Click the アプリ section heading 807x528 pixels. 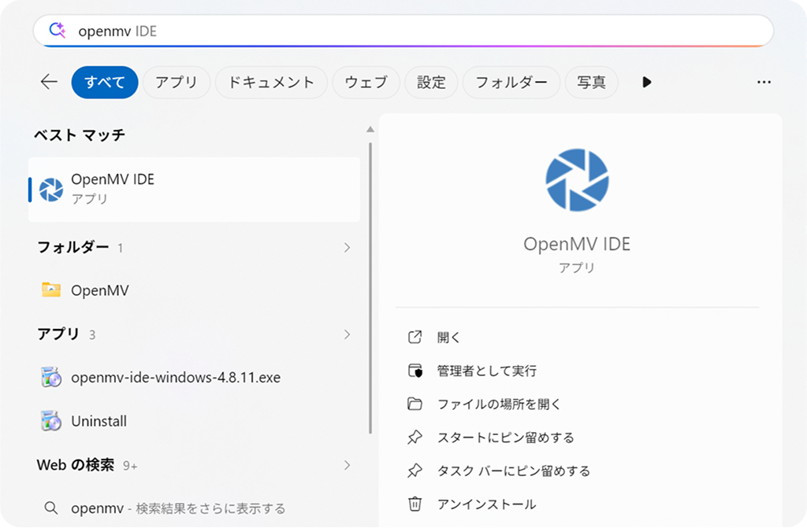pyautogui.click(x=58, y=334)
